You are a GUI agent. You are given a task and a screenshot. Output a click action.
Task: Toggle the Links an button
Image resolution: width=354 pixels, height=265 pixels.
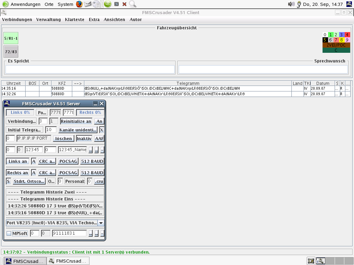pyautogui.click(x=18, y=161)
